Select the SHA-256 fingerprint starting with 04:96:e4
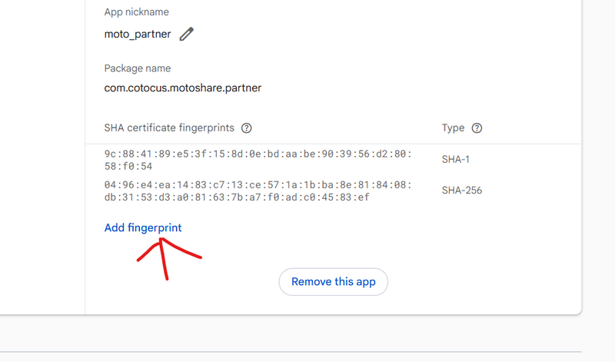The height and width of the screenshot is (362, 615). (x=258, y=184)
